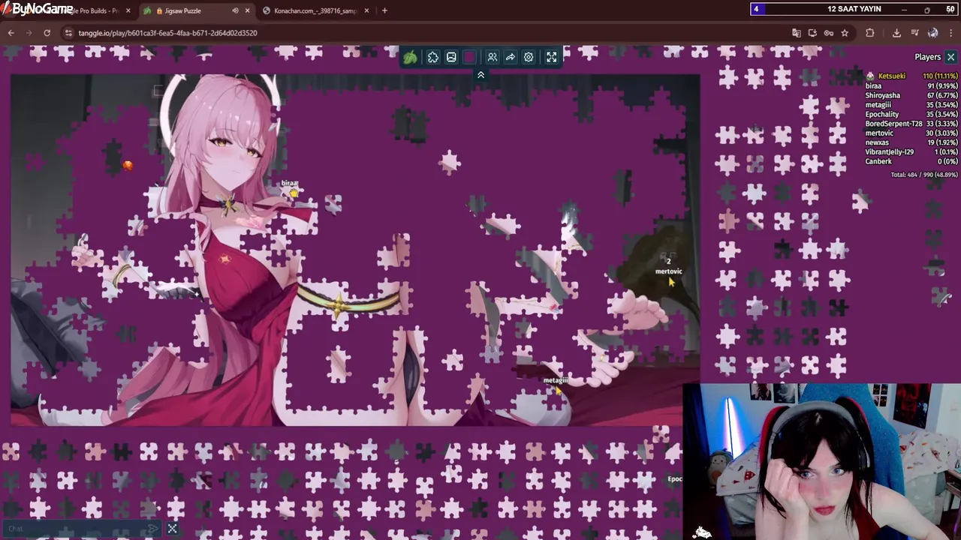
Task: Go forward in the browser
Action: pyautogui.click(x=29, y=33)
